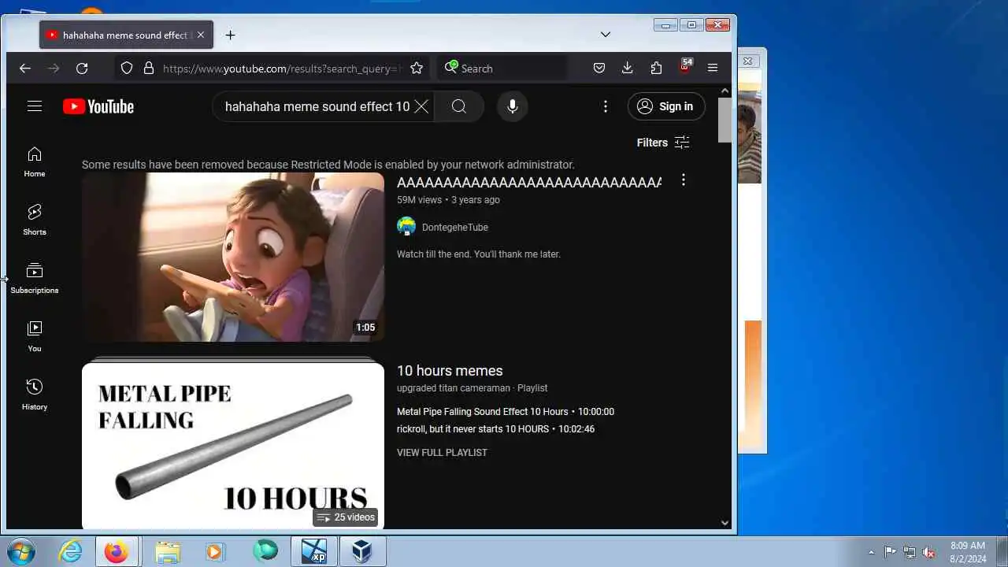Image resolution: width=1008 pixels, height=567 pixels.
Task: Close the YouTube browser tab
Action: click(x=201, y=35)
